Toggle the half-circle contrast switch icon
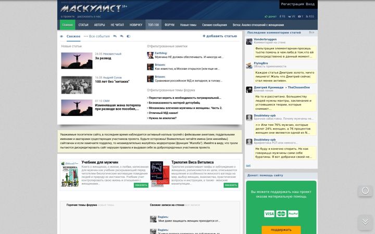 129,36
